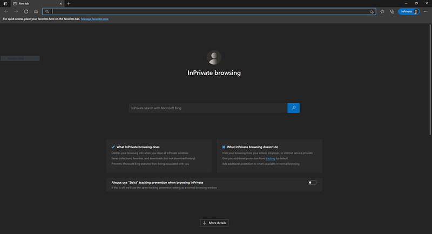Refresh the current page
This screenshot has width=432, height=234.
[26, 11]
